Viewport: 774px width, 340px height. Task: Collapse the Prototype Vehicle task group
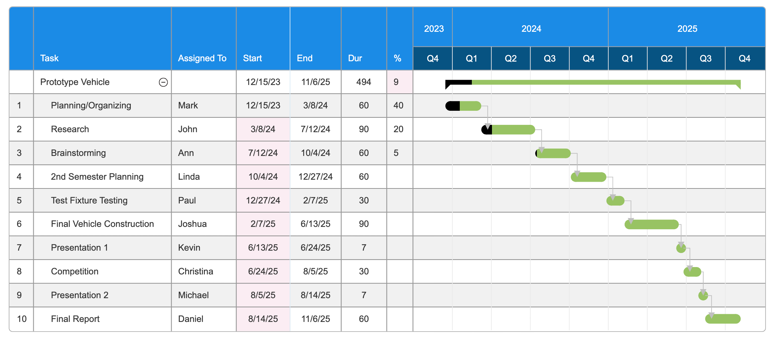click(x=163, y=82)
